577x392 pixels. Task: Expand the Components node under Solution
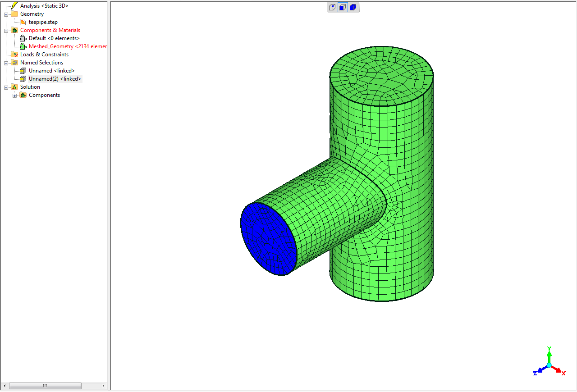[15, 95]
